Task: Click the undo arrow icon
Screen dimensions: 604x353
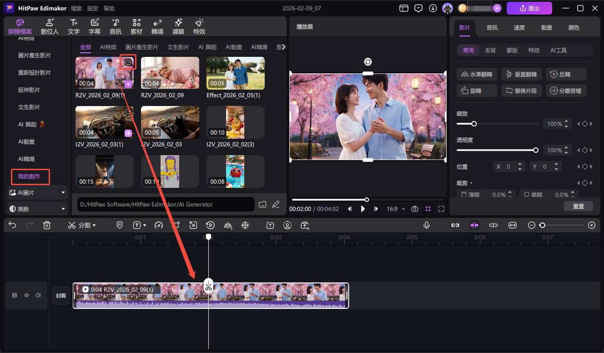Action: click(x=12, y=225)
